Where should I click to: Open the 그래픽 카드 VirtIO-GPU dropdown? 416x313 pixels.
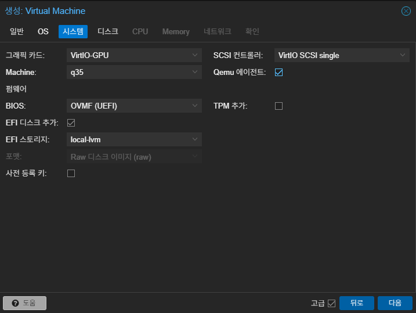pyautogui.click(x=134, y=55)
